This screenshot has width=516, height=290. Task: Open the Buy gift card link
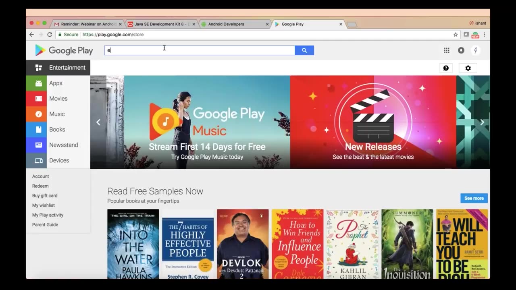[45, 196]
